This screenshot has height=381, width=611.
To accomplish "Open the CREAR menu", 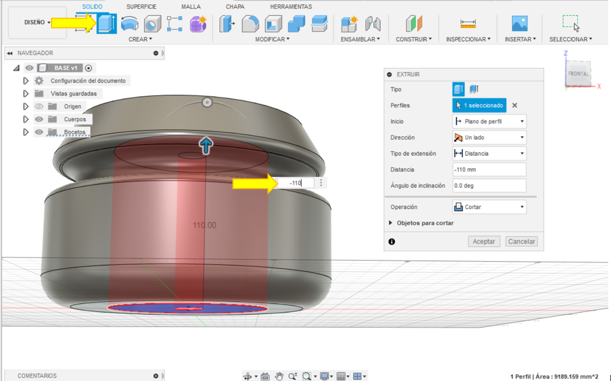I will (140, 39).
